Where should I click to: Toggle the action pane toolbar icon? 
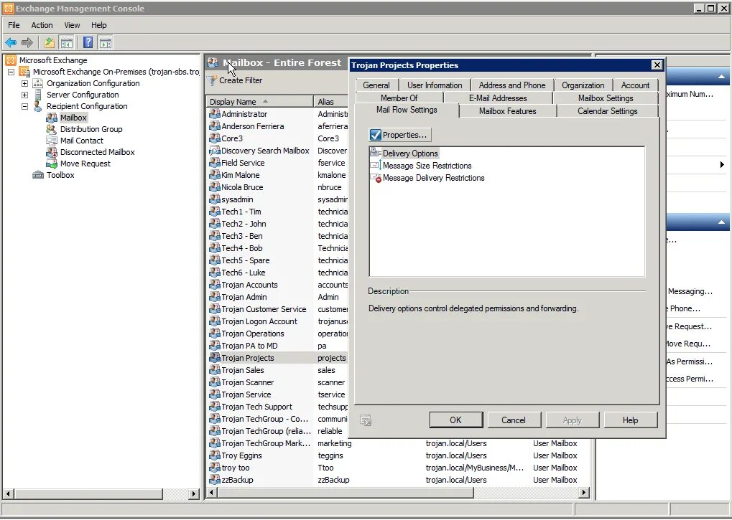point(106,43)
